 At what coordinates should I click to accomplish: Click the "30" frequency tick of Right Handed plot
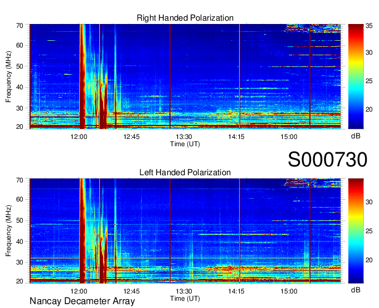tap(20, 108)
